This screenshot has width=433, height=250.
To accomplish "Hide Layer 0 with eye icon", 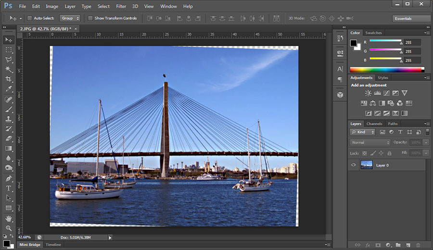I will point(354,165).
